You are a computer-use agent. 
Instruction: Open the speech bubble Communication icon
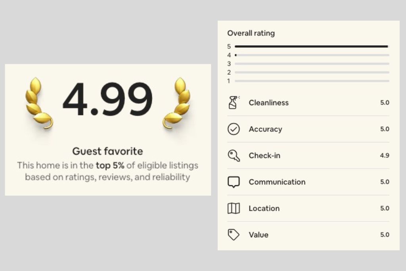tap(234, 182)
